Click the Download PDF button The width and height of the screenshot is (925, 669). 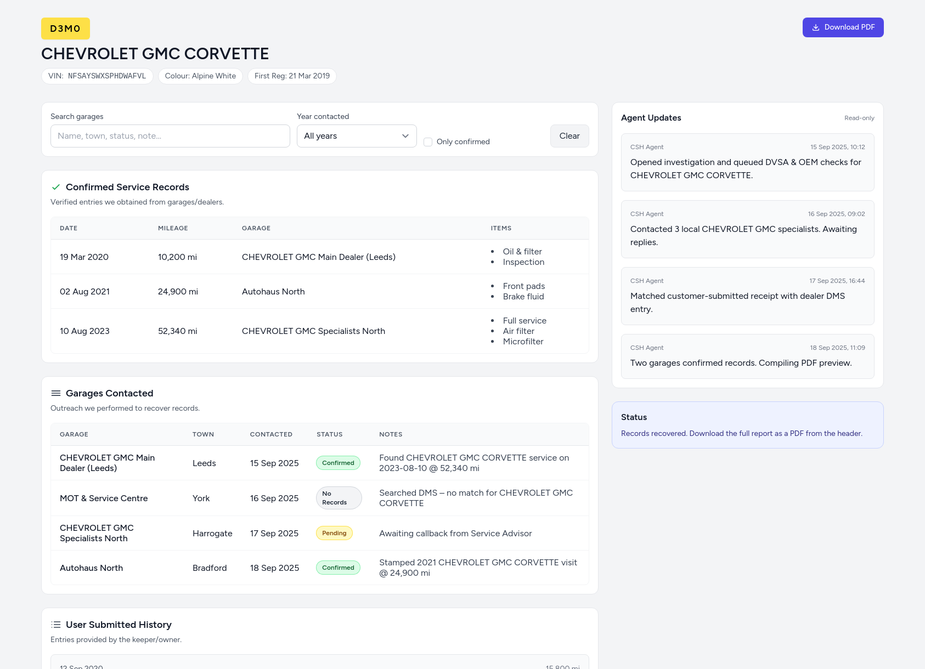coord(843,27)
